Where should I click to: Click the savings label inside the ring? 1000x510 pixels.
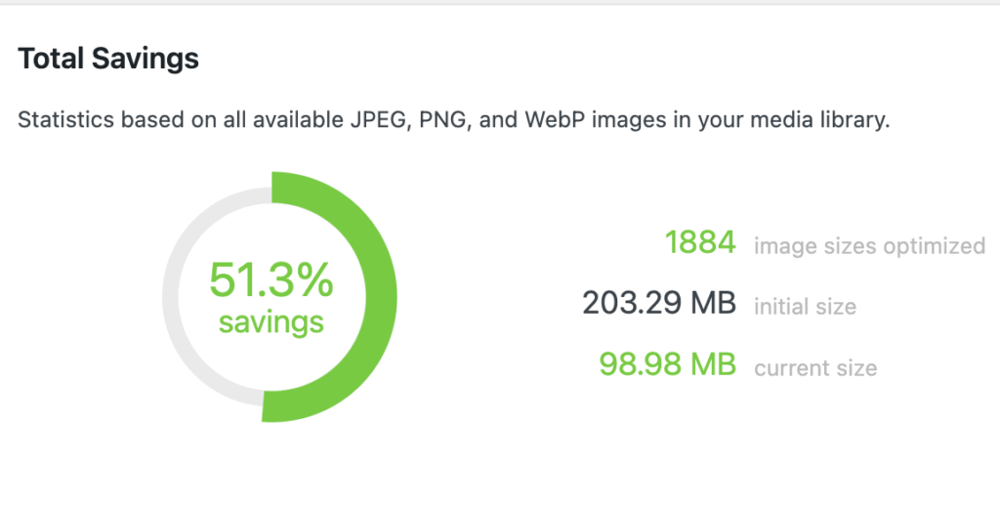pyautogui.click(x=271, y=322)
